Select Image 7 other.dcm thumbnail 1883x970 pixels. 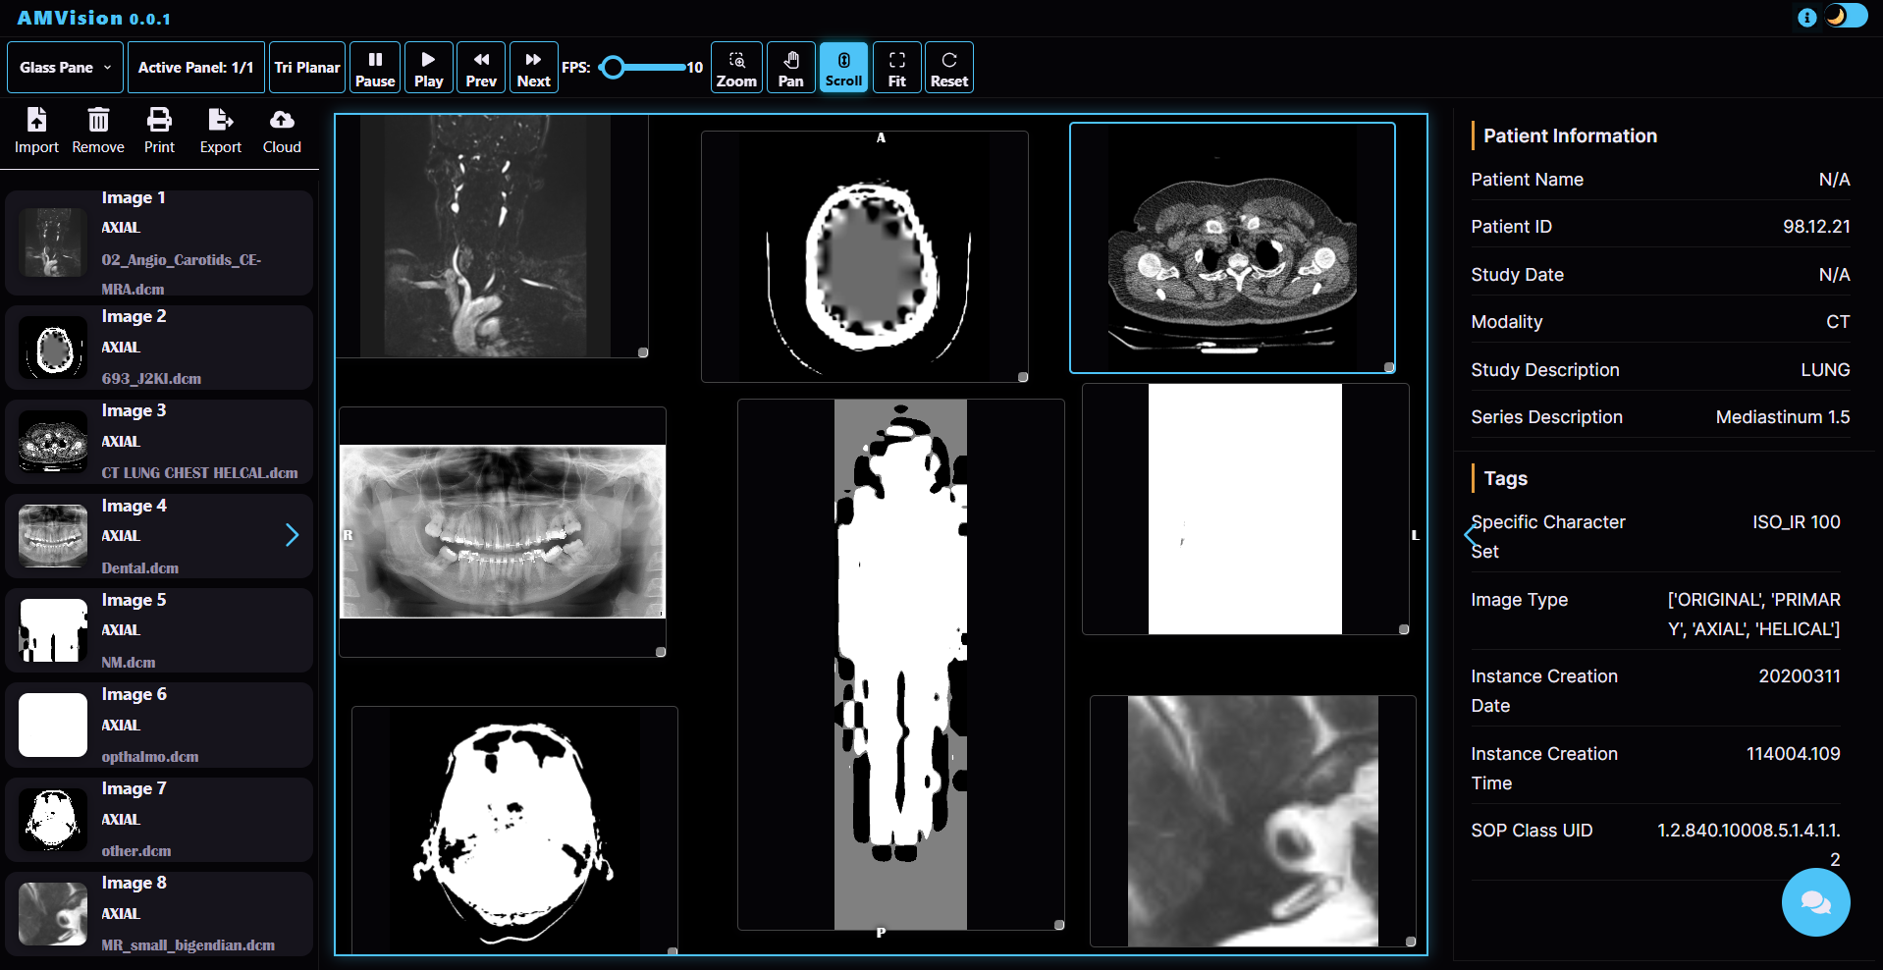coord(53,820)
